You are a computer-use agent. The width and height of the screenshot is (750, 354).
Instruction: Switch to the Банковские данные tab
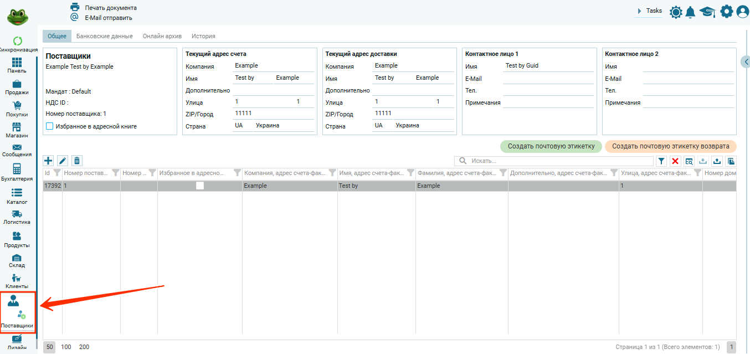(104, 36)
